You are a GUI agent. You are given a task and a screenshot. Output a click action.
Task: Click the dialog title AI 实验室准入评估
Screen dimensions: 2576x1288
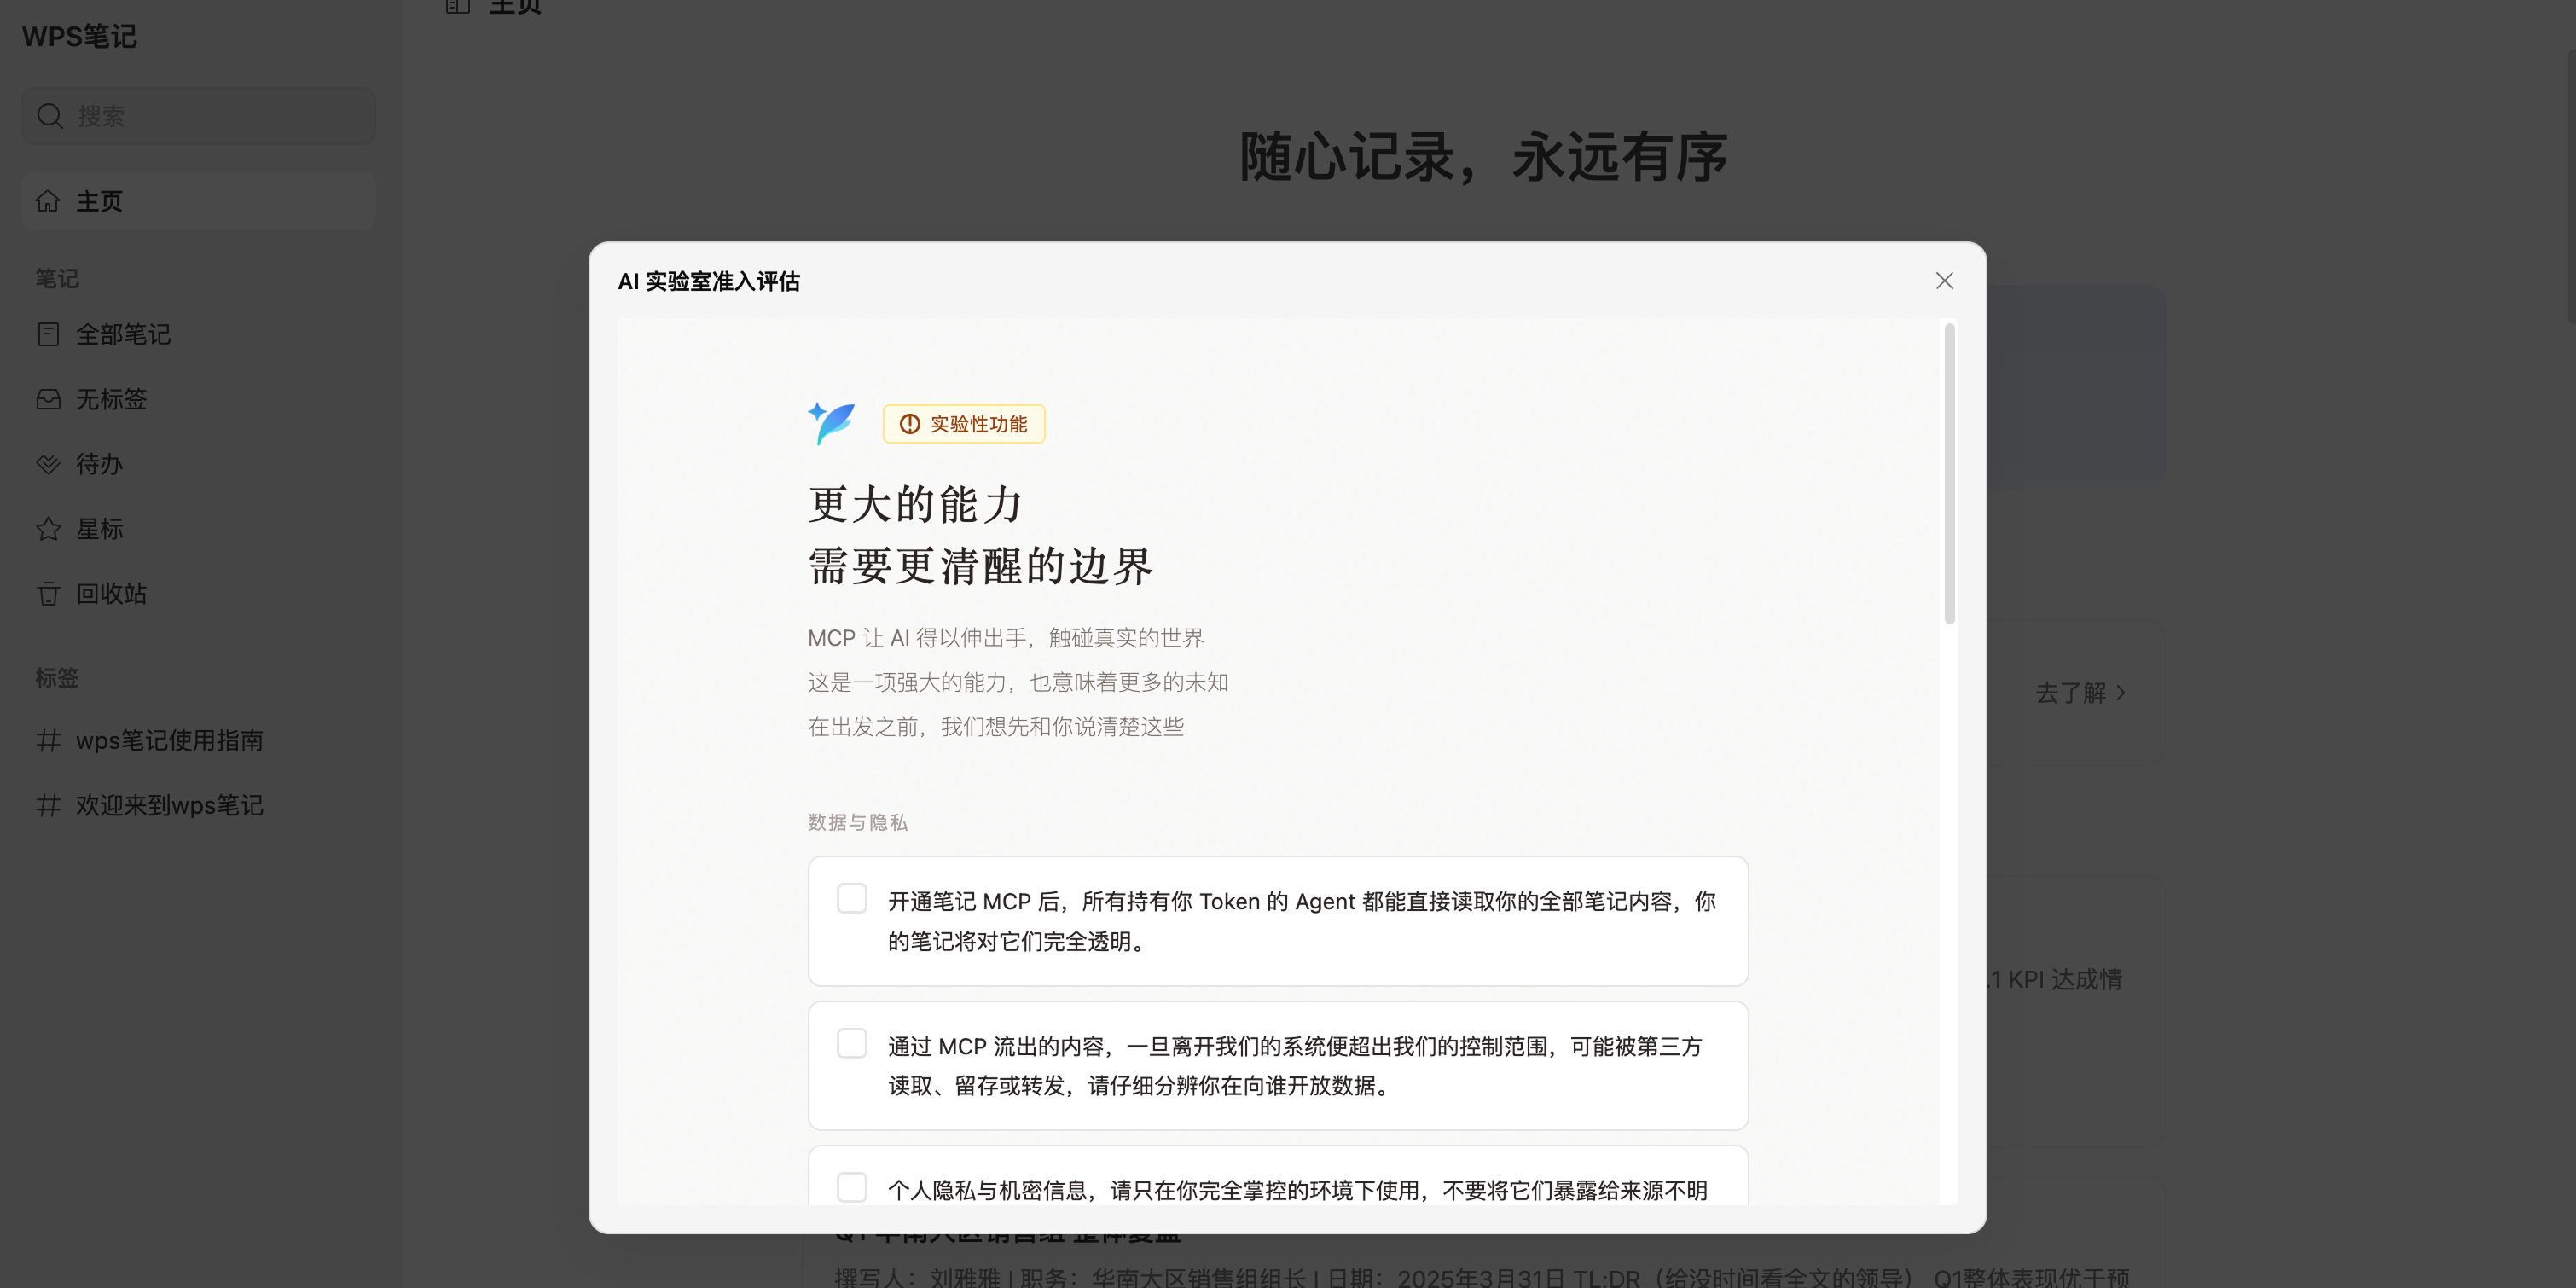coord(709,282)
